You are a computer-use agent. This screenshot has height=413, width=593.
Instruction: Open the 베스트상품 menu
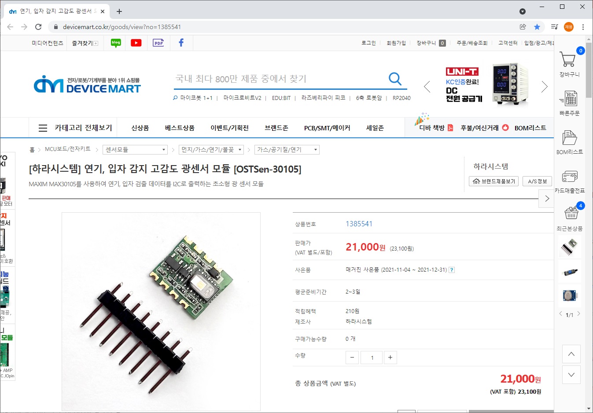click(x=180, y=128)
